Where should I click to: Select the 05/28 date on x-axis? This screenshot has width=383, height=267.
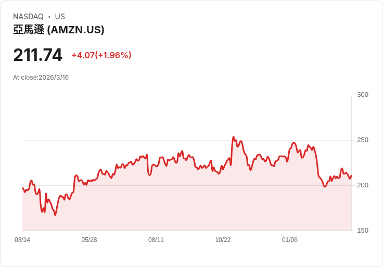[x=89, y=240]
